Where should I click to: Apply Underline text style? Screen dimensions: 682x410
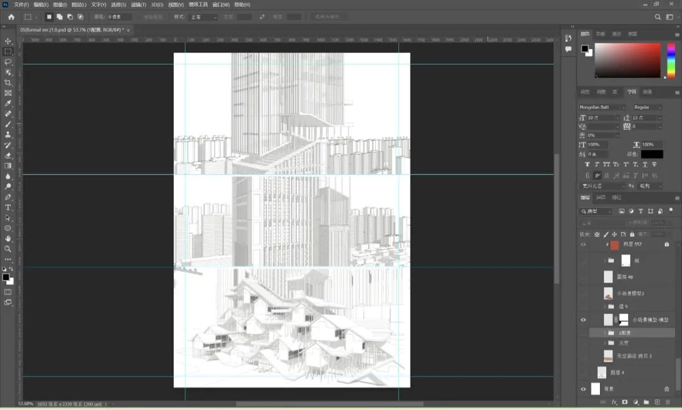point(645,164)
